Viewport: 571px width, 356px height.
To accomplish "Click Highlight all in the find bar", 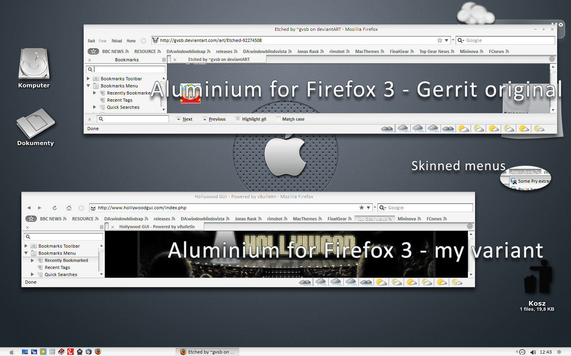I will tap(251, 119).
